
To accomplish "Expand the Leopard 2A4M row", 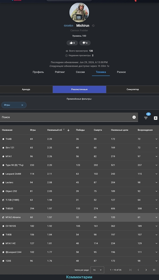I will pyautogui.click(x=156, y=174).
